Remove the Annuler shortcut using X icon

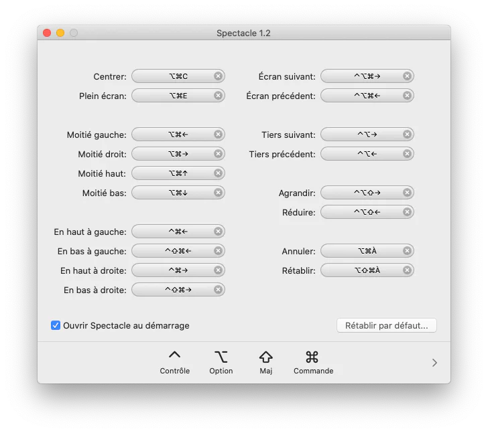[x=407, y=251]
